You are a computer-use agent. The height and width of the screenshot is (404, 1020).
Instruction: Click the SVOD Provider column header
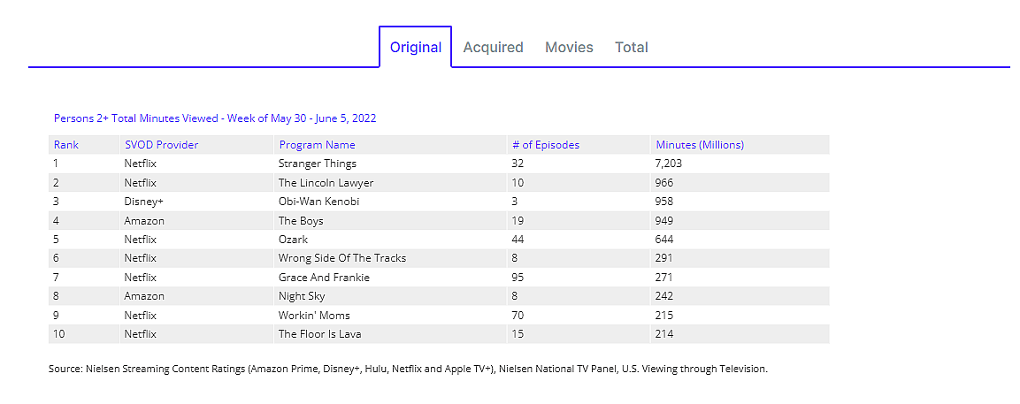coord(161,145)
